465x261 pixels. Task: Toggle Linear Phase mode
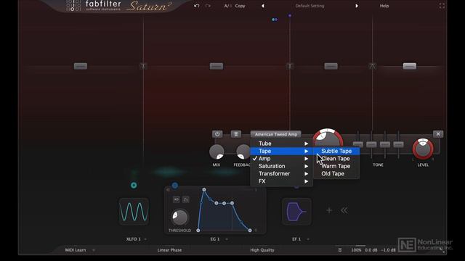(169, 250)
